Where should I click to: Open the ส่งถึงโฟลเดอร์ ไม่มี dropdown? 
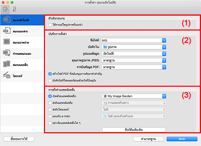coord(134,110)
